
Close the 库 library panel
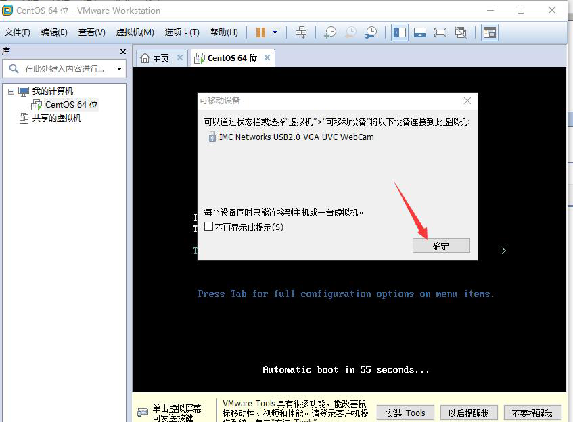(x=123, y=52)
